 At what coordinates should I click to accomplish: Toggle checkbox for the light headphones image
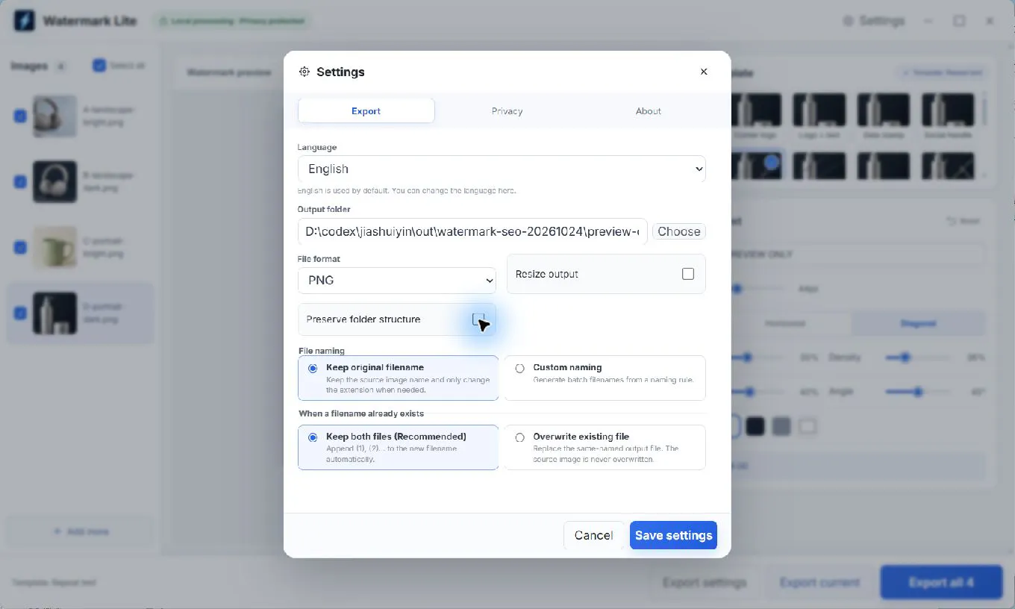click(20, 116)
